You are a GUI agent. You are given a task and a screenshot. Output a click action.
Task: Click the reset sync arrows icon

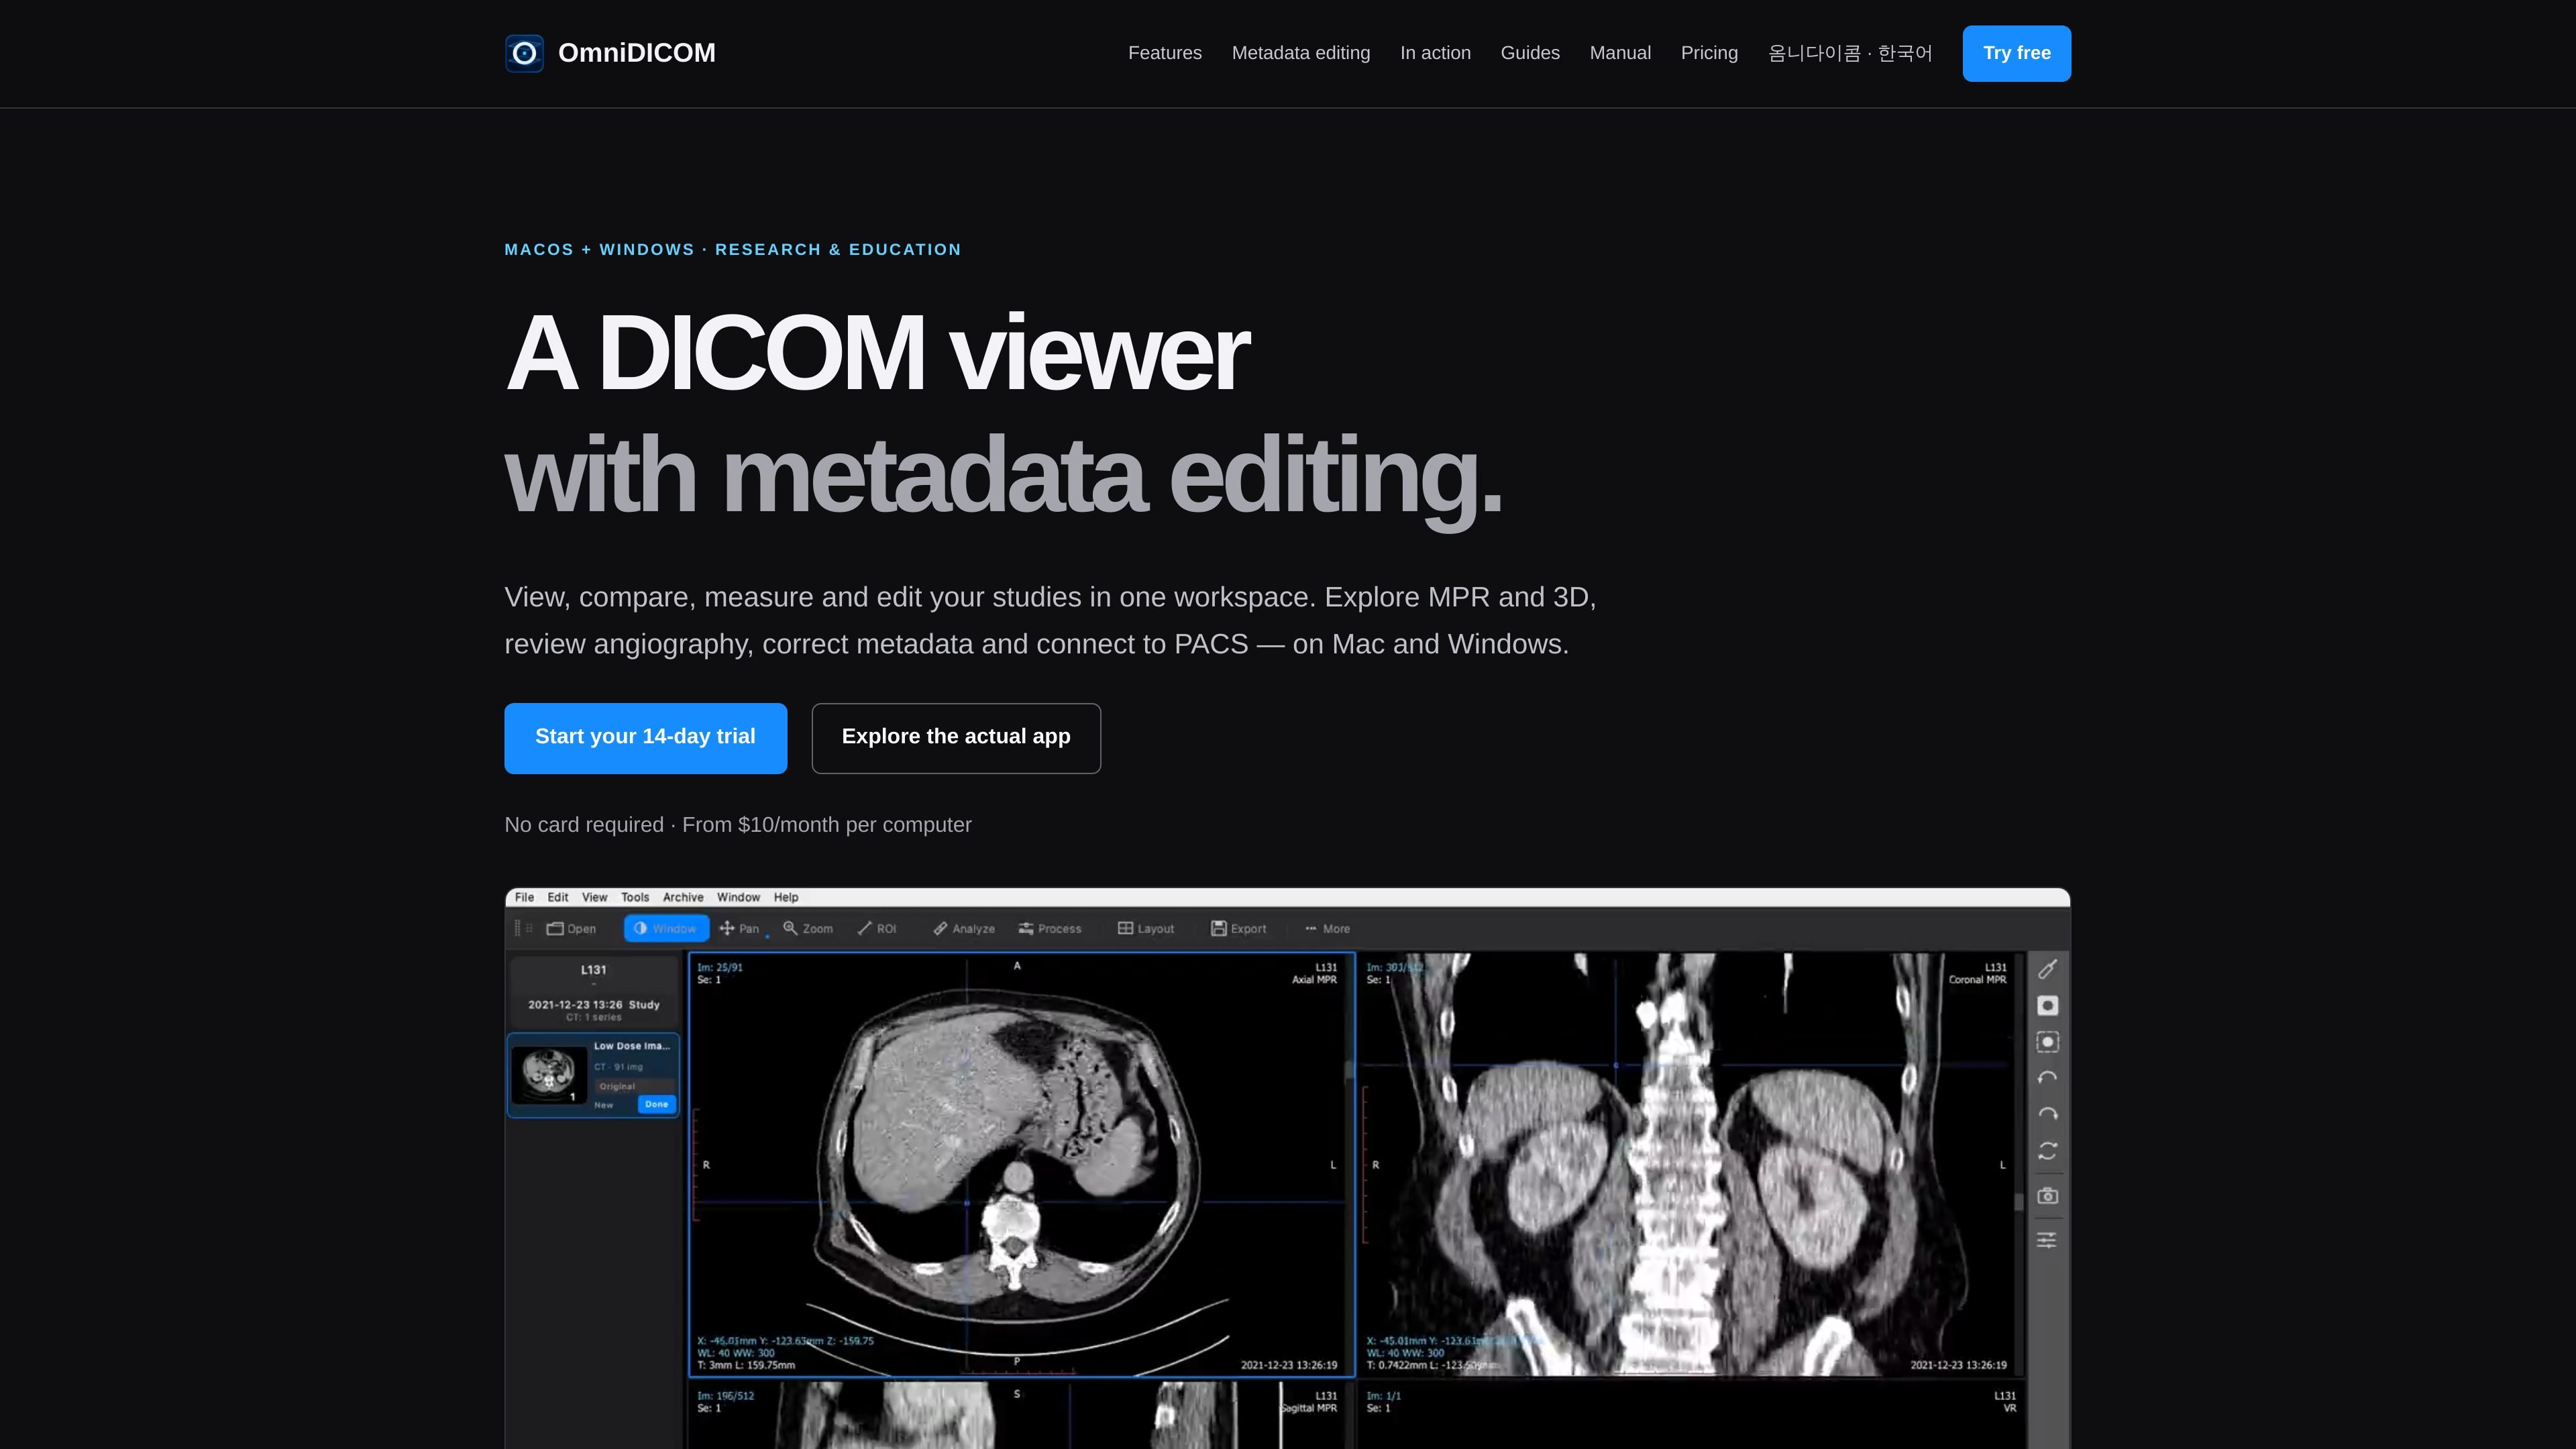(x=2047, y=1151)
